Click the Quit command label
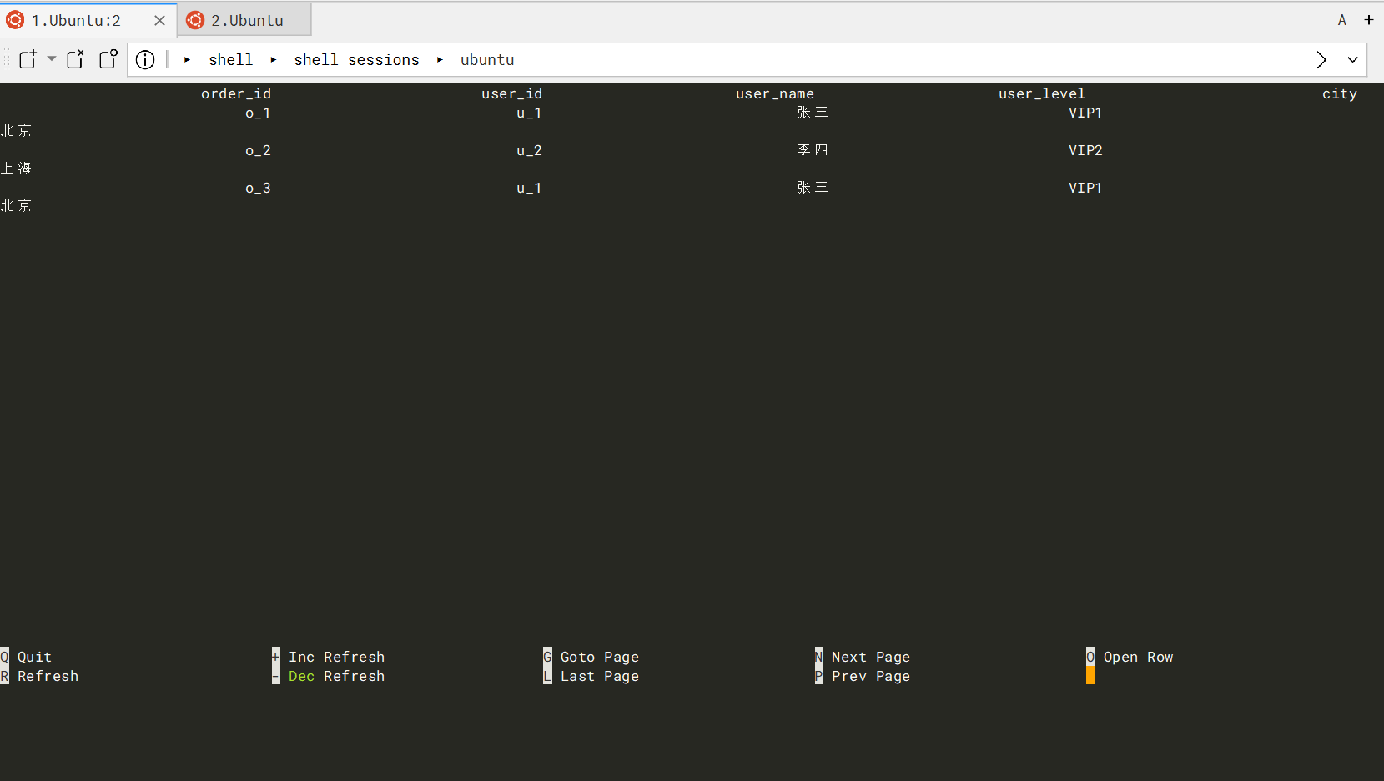The image size is (1384, 781). coord(34,657)
